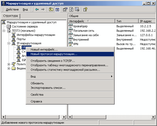Click Свойства in the context menu

[37, 95]
